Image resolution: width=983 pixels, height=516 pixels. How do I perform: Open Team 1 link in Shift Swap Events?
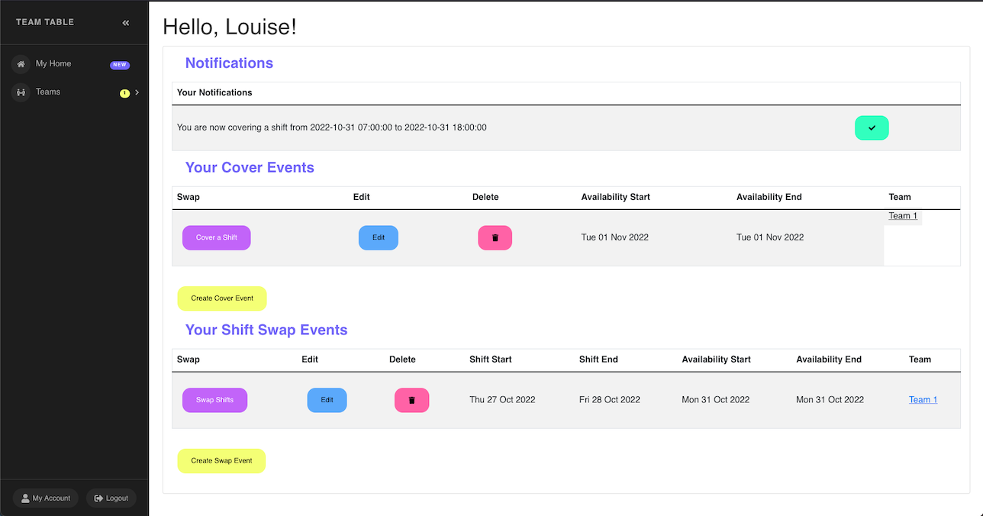tap(923, 400)
